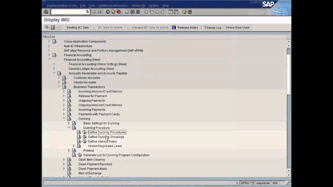This screenshot has width=333, height=187.
Task: Click the Find binoculars icon
Action: click(132, 12)
